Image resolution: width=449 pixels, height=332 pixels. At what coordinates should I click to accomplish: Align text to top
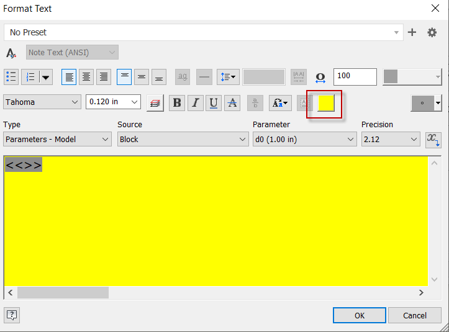[124, 77]
